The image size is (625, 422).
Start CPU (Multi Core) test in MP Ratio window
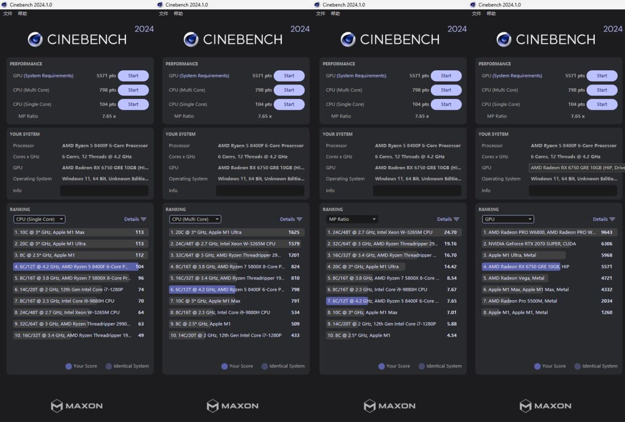[446, 90]
